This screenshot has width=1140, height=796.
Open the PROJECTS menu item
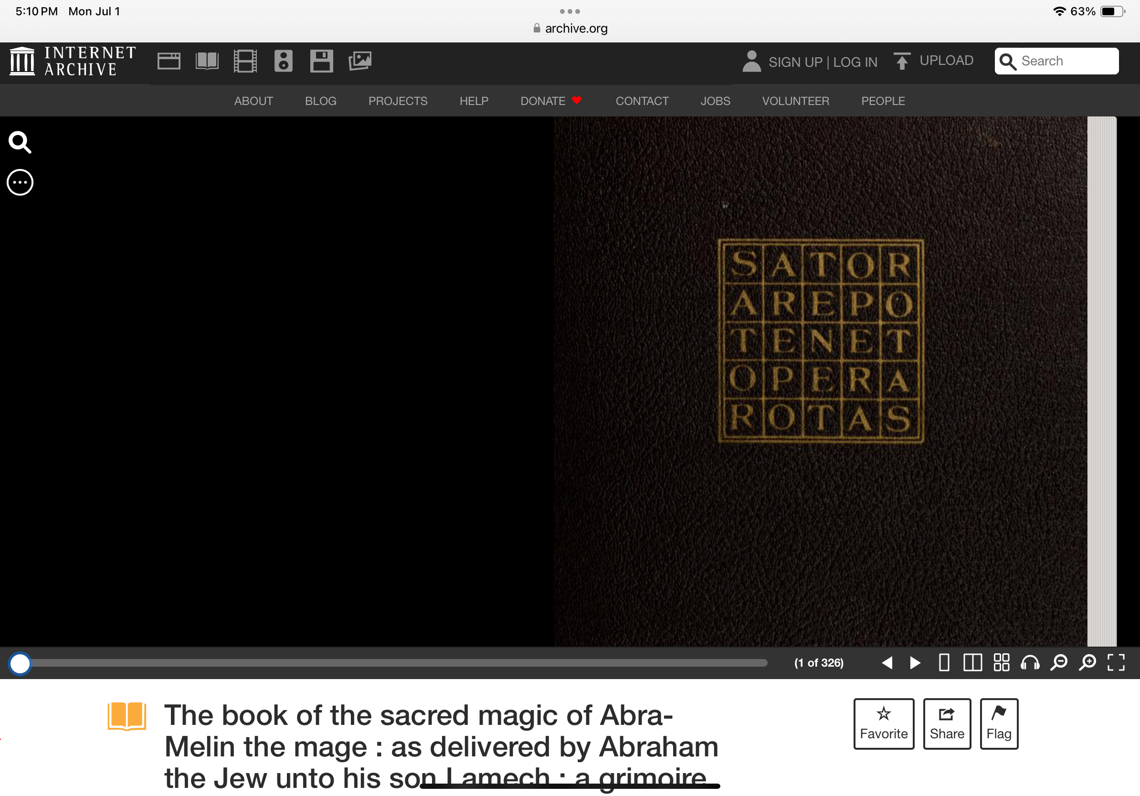pyautogui.click(x=398, y=101)
